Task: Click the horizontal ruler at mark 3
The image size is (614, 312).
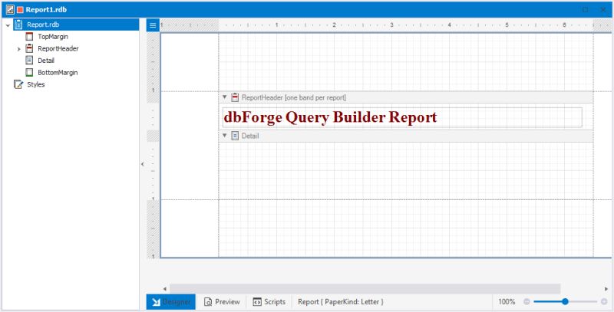Action: click(391, 25)
